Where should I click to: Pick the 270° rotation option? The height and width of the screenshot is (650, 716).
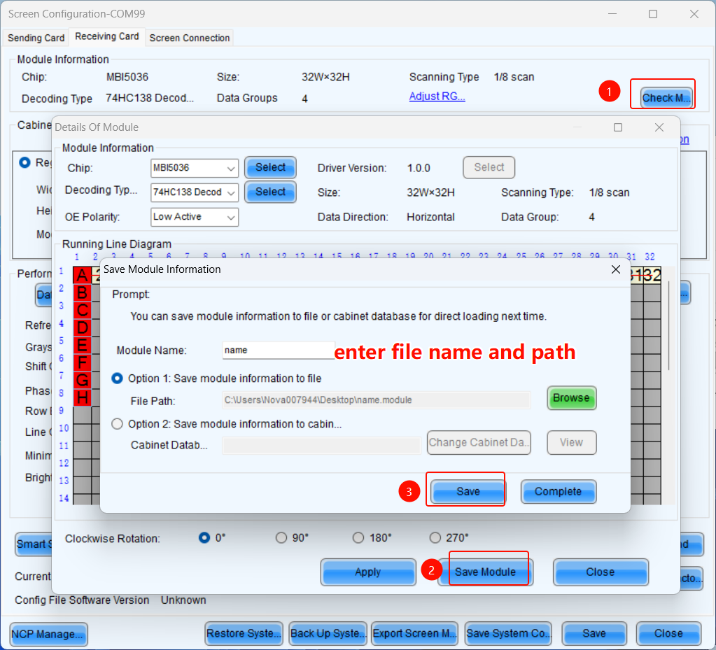tap(435, 538)
